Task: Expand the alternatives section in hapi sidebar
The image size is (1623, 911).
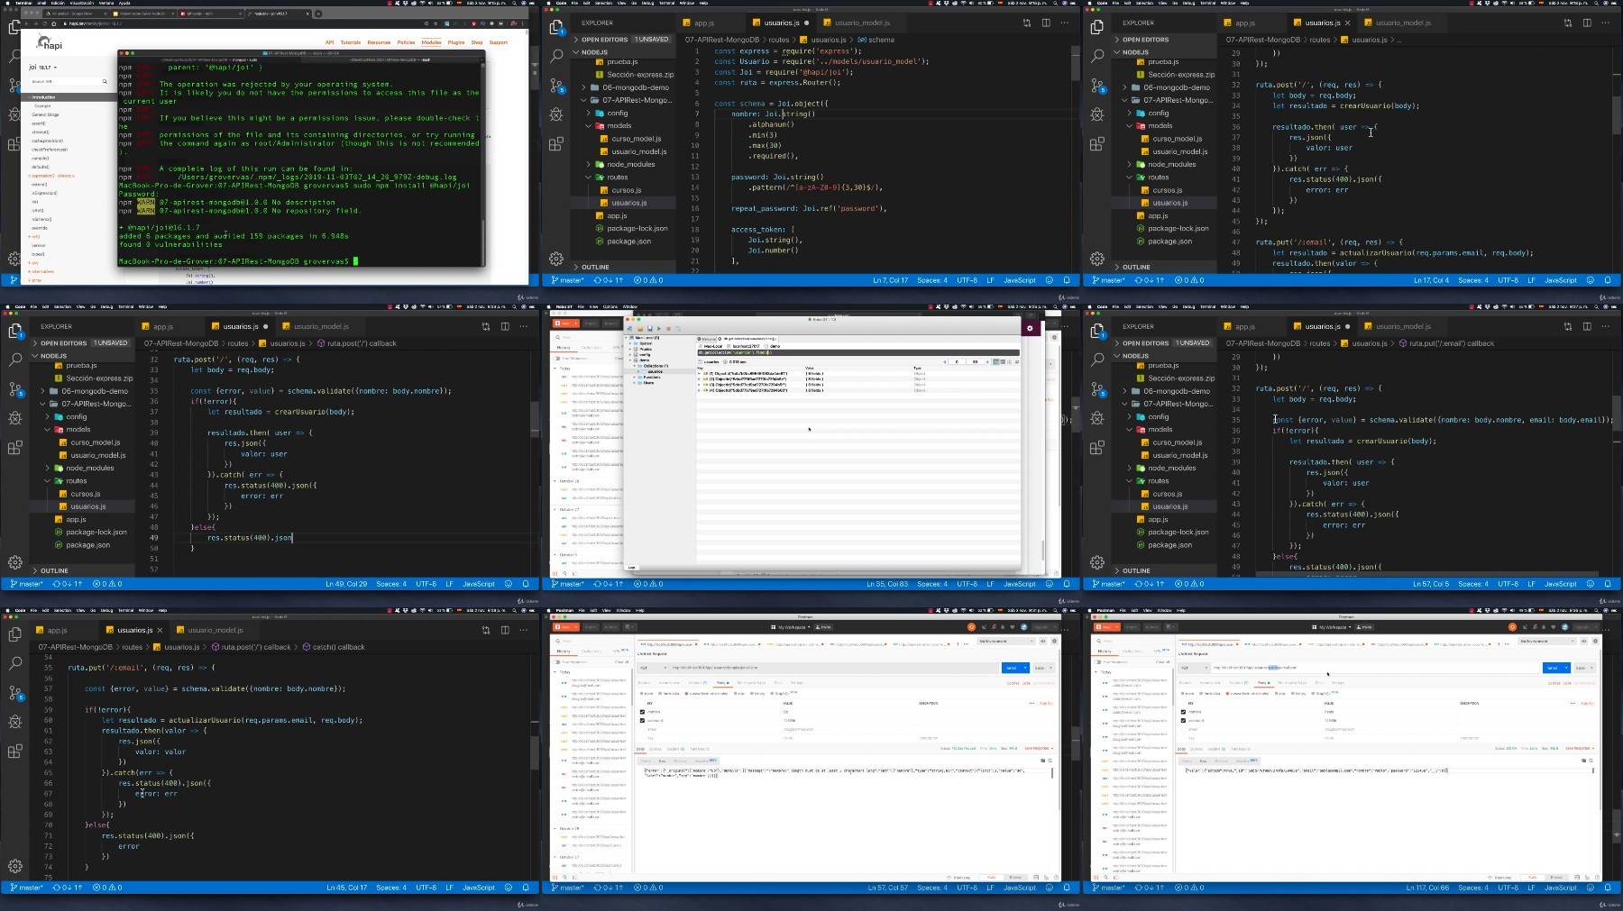Action: (41, 271)
